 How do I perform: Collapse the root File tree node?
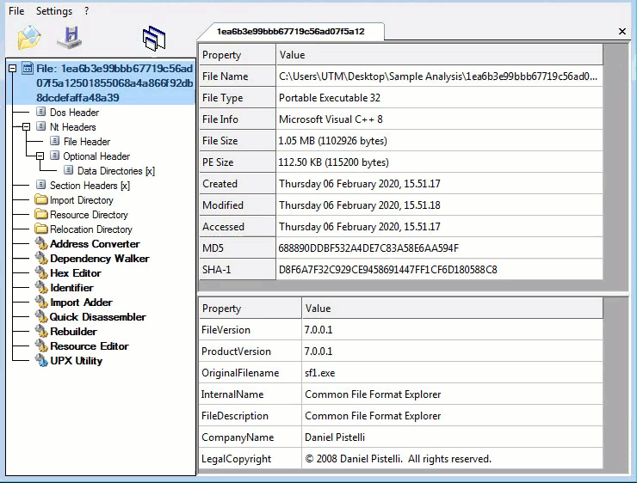[13, 68]
